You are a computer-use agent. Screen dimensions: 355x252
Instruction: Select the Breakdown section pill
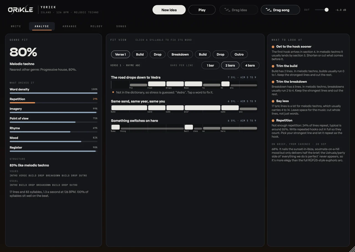[x=180, y=54]
